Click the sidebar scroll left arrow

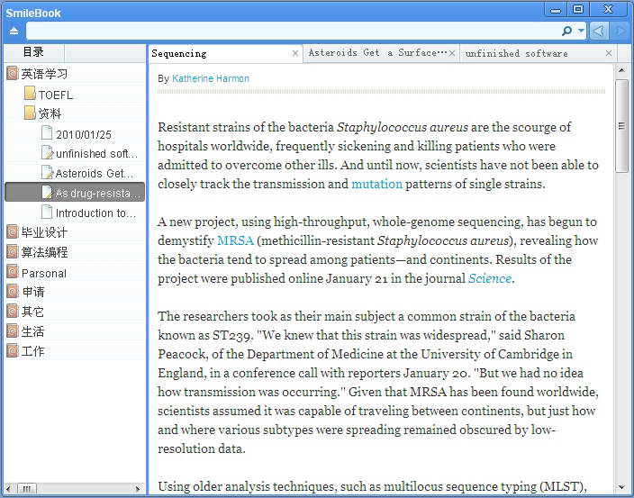(x=9, y=488)
